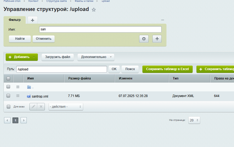The height and width of the screenshot is (147, 234).
Task: Sort by Размер файла column header
Action: tap(89, 78)
